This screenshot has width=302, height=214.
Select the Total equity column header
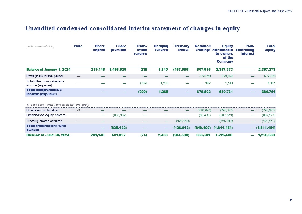270,48
